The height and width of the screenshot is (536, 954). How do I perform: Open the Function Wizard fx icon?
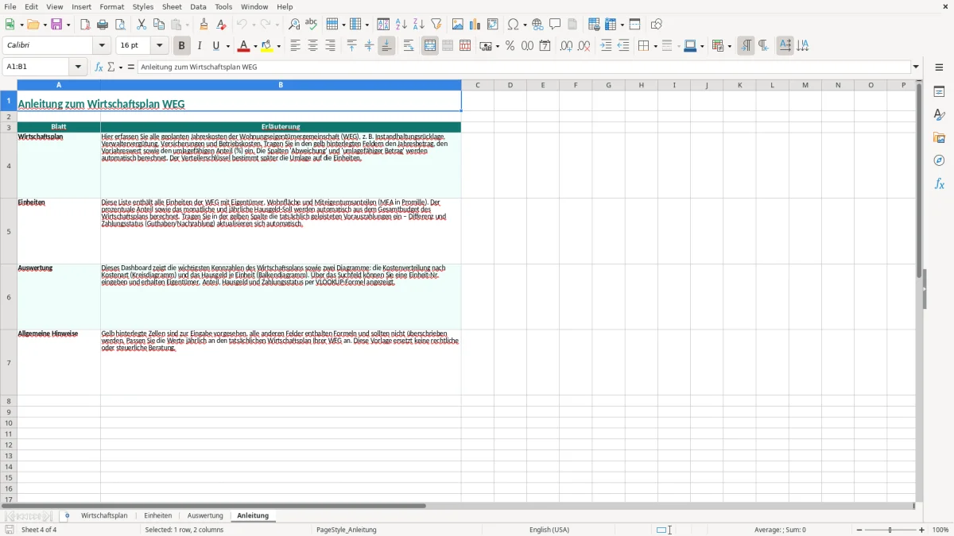pos(99,67)
